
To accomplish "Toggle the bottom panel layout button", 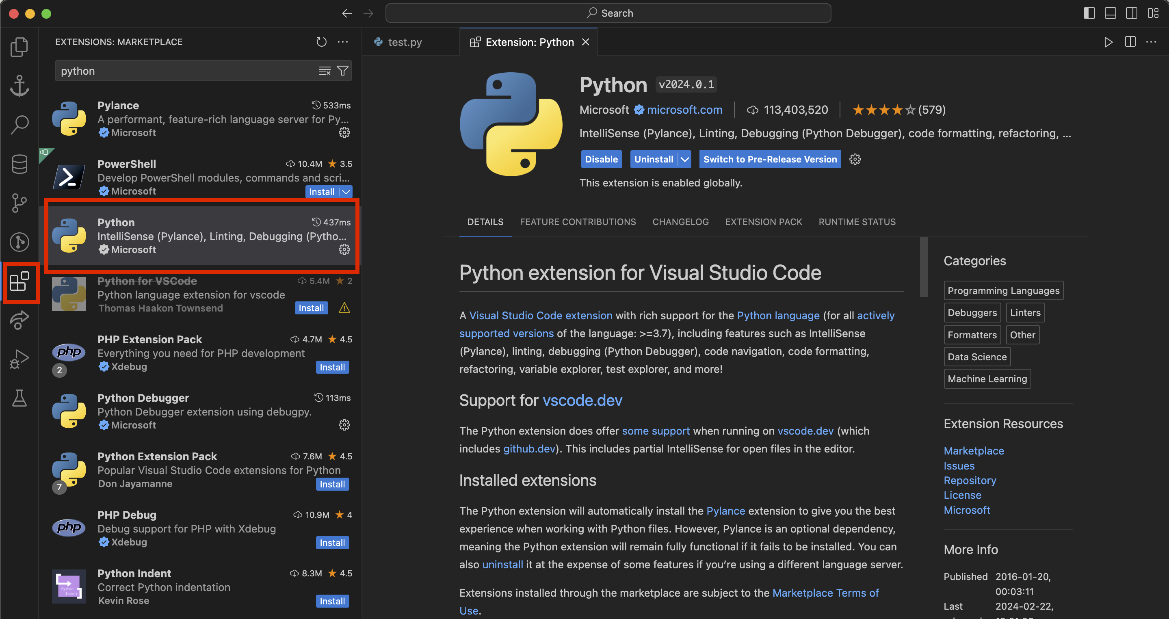I will tap(1110, 13).
